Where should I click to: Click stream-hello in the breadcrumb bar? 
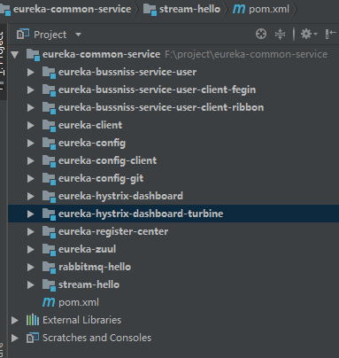pos(189,9)
